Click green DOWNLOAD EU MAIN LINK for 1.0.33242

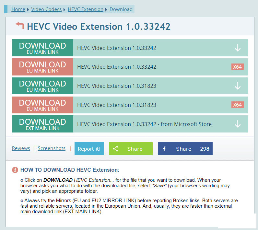point(42,48)
